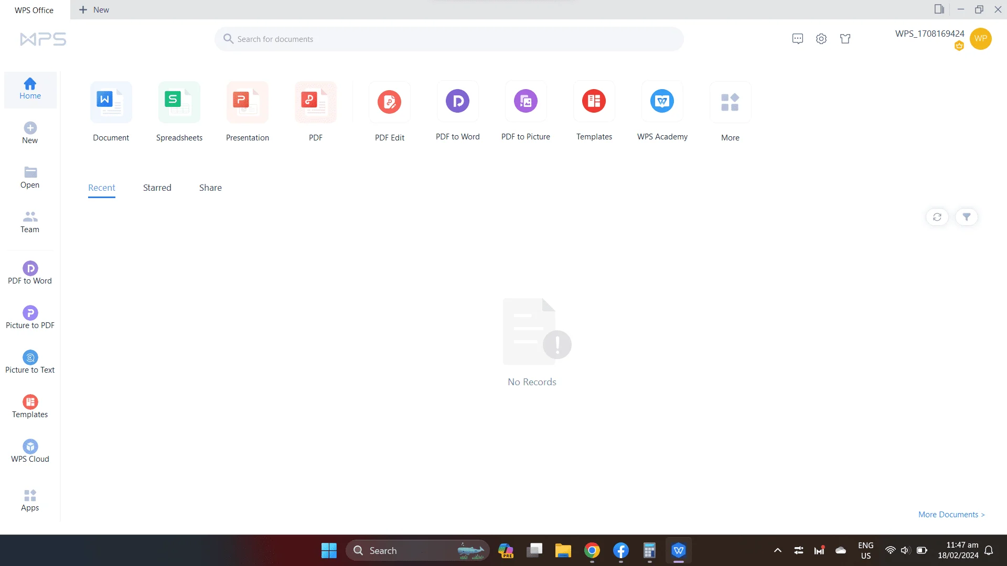Open the document filter options

tap(967, 217)
